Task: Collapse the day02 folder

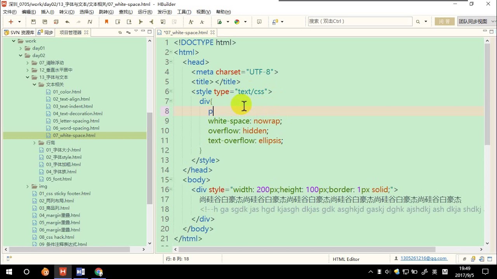Action: (x=21, y=55)
